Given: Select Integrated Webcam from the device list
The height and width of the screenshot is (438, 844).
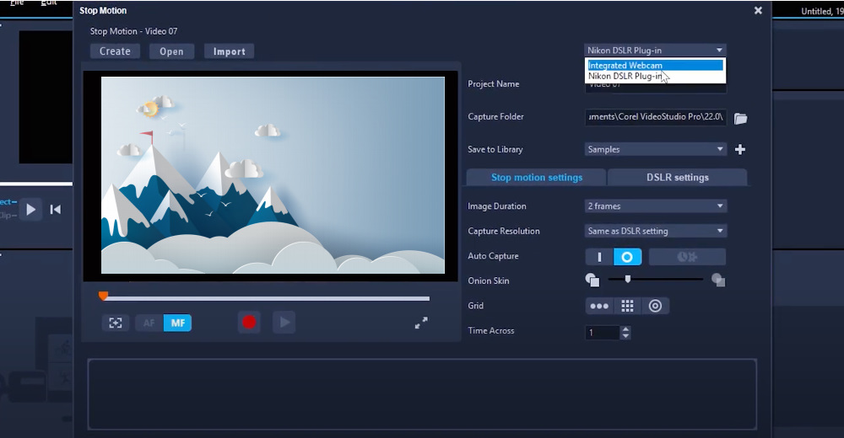Looking at the screenshot, I should [655, 65].
